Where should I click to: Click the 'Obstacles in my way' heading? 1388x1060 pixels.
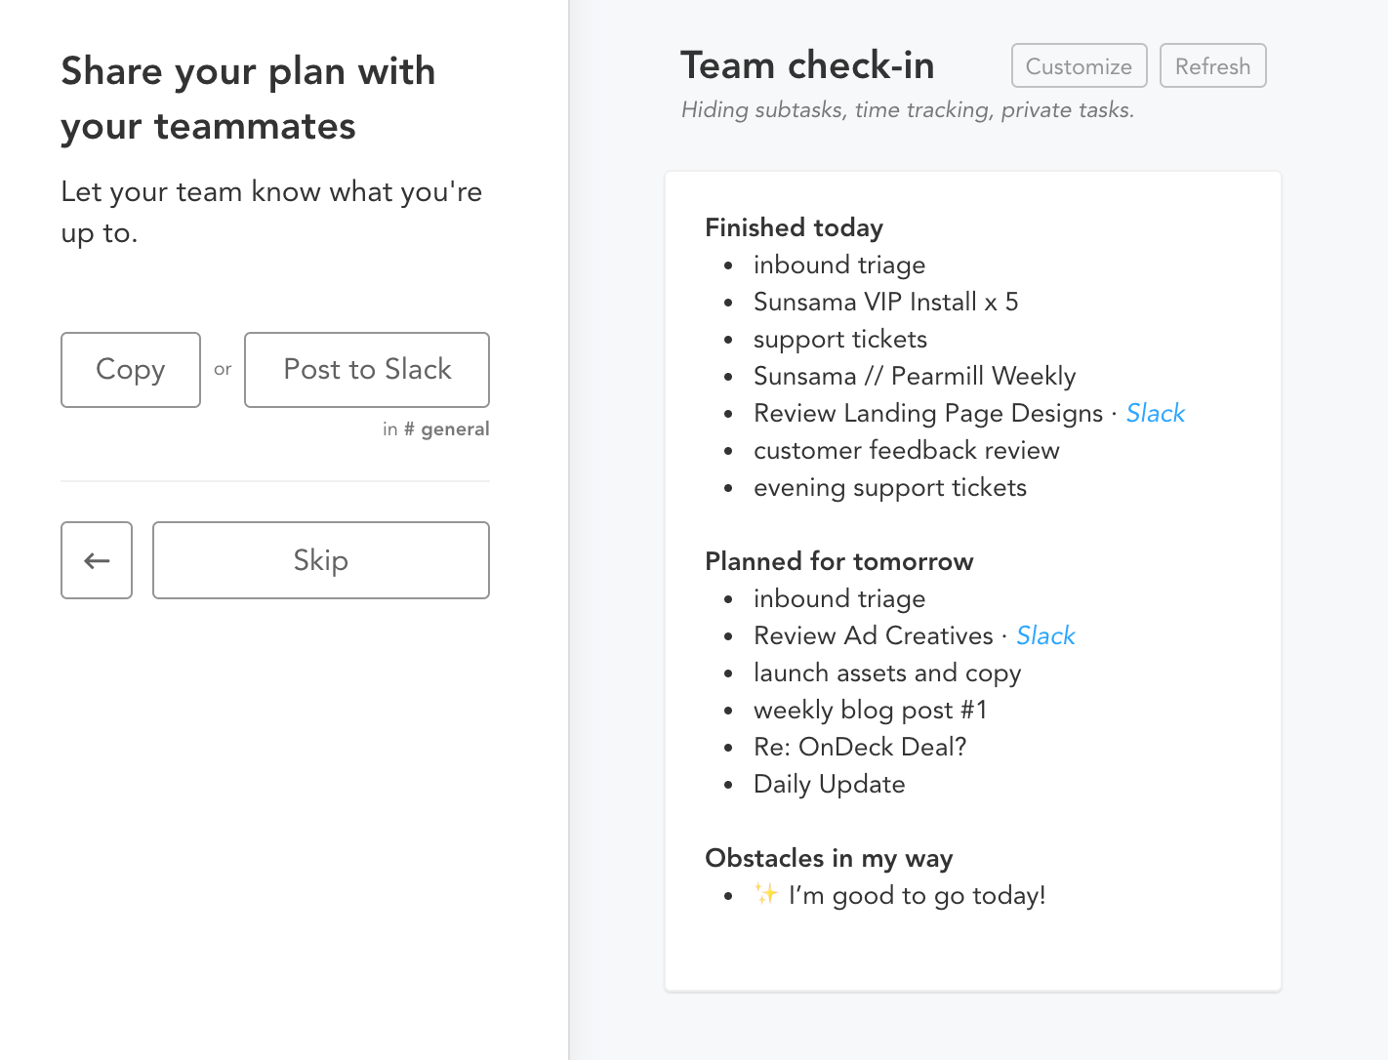tap(829, 858)
